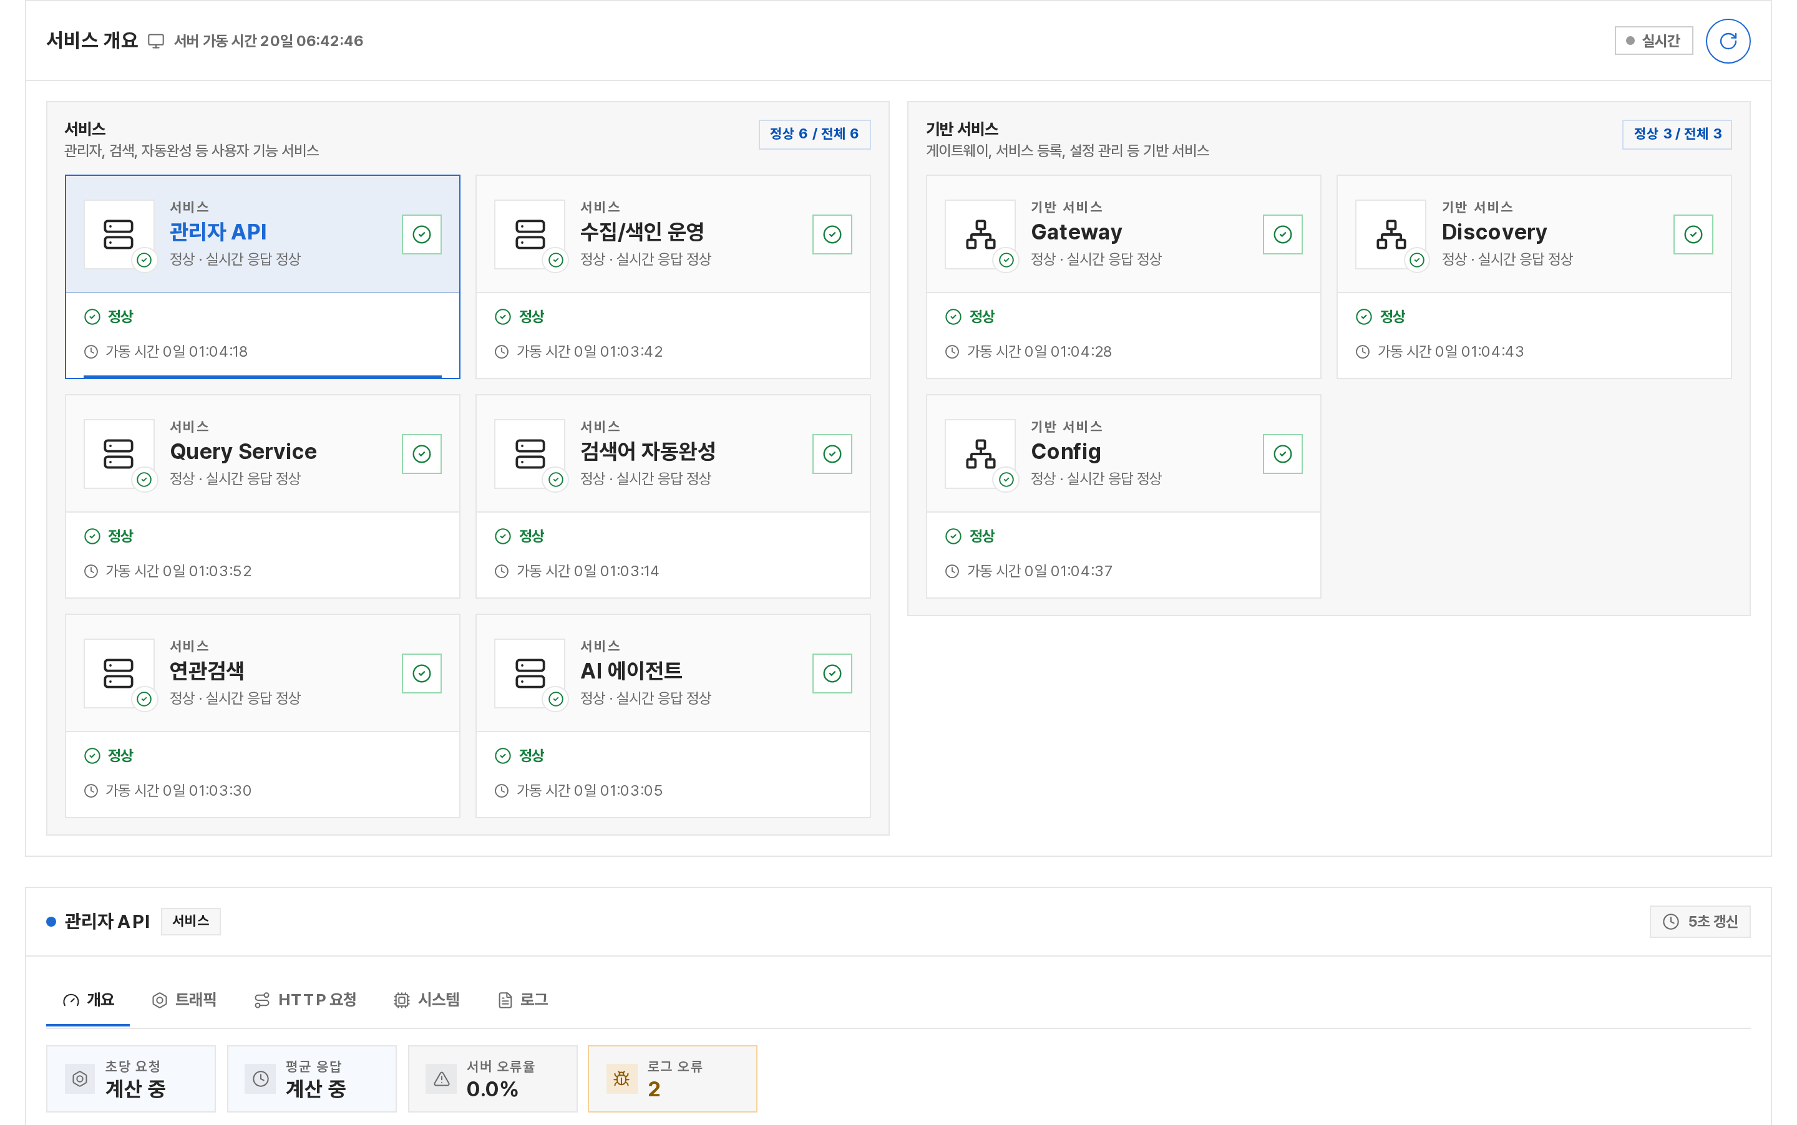Click the 정상 status under 연관검색 card

coord(120,756)
